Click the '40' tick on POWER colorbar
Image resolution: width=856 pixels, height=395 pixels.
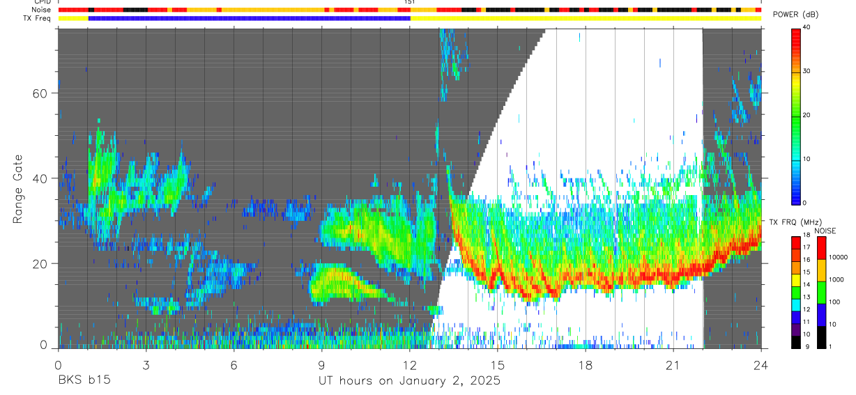(808, 27)
